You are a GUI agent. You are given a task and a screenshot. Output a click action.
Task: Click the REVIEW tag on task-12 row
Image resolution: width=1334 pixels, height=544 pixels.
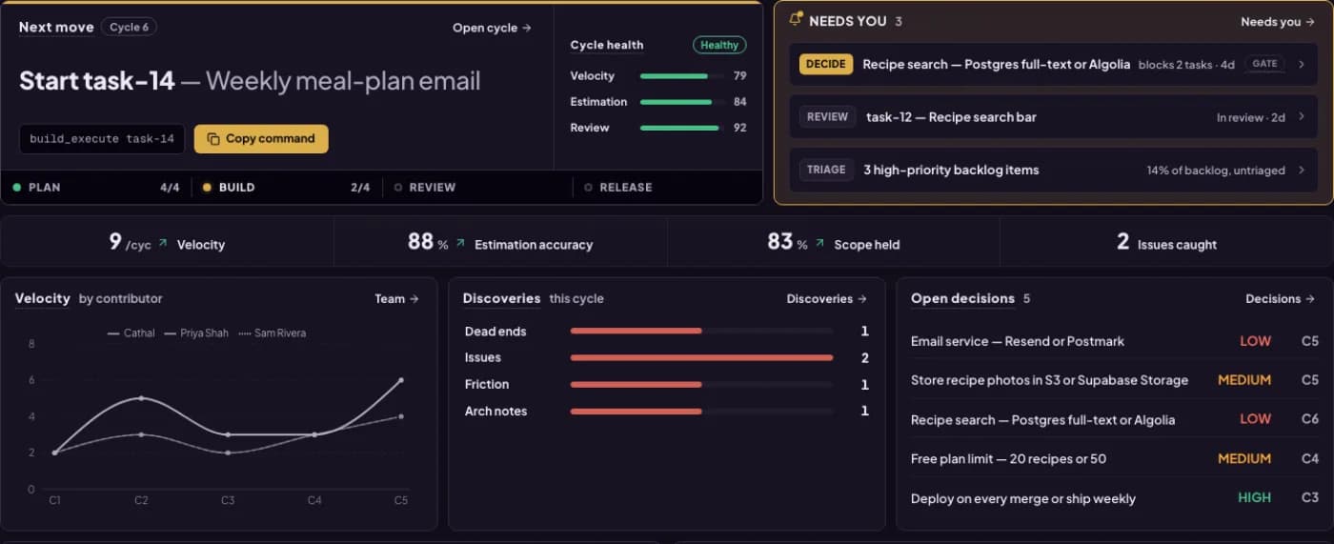[827, 117]
